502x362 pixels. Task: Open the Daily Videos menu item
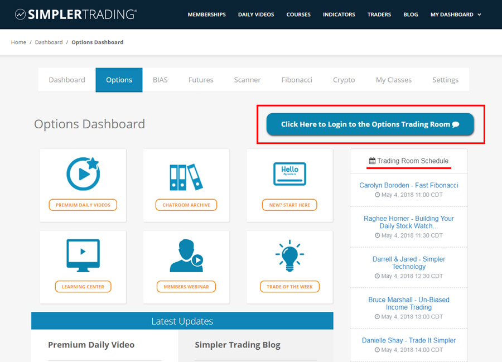pyautogui.click(x=256, y=15)
